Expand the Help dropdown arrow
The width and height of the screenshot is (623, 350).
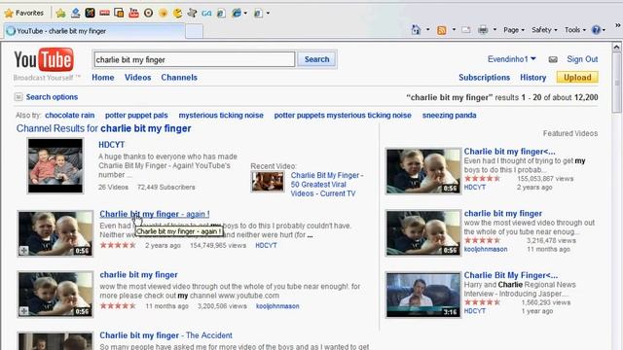tap(604, 30)
